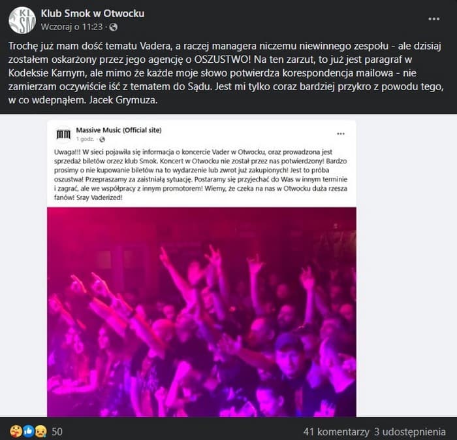Click globe icon in Massive Music post

(102, 139)
